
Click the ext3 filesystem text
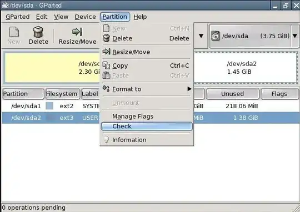pyautogui.click(x=67, y=118)
